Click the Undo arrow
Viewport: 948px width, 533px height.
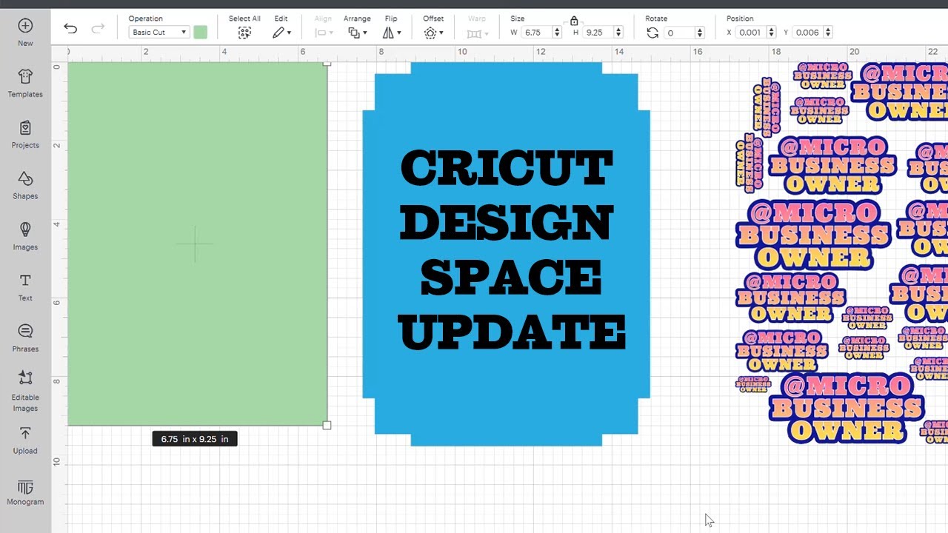point(70,28)
